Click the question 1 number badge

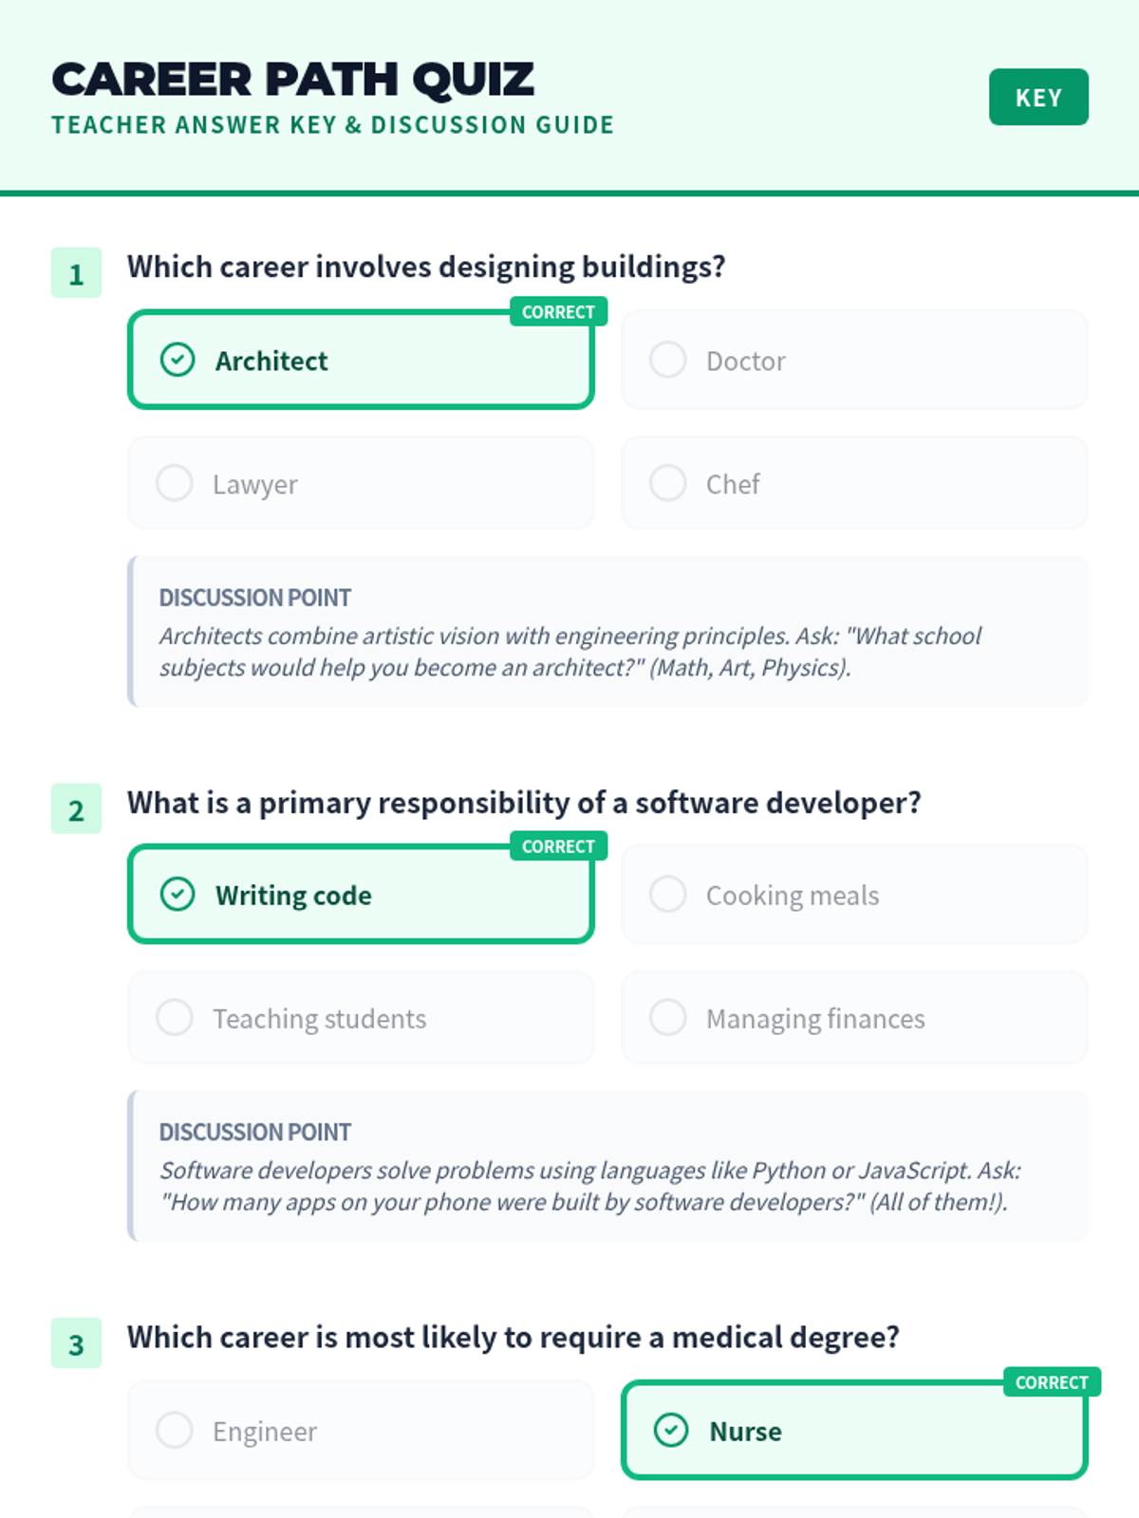coord(76,273)
